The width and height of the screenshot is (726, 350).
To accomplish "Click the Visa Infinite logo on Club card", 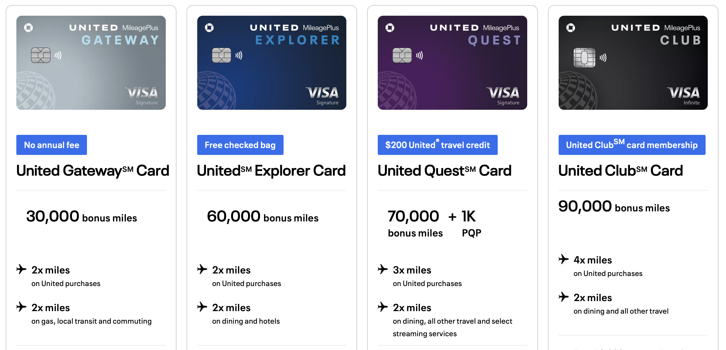I will 684,95.
